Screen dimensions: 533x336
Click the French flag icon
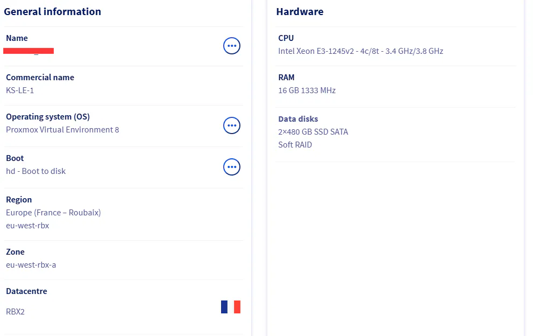tap(231, 307)
